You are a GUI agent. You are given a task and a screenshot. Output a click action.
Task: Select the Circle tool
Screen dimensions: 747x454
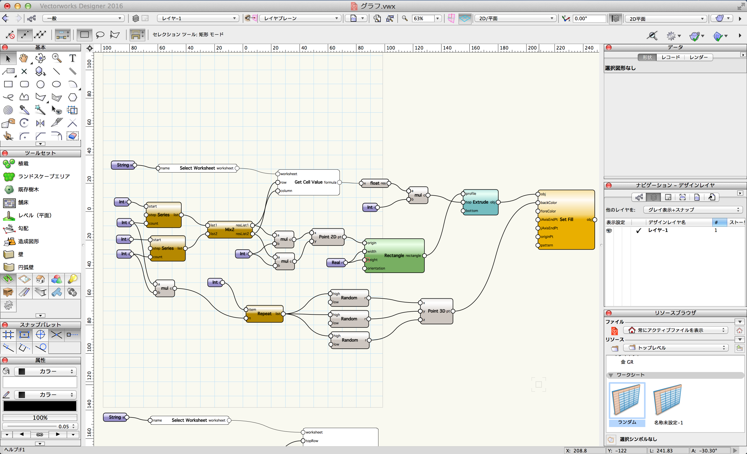coord(40,84)
